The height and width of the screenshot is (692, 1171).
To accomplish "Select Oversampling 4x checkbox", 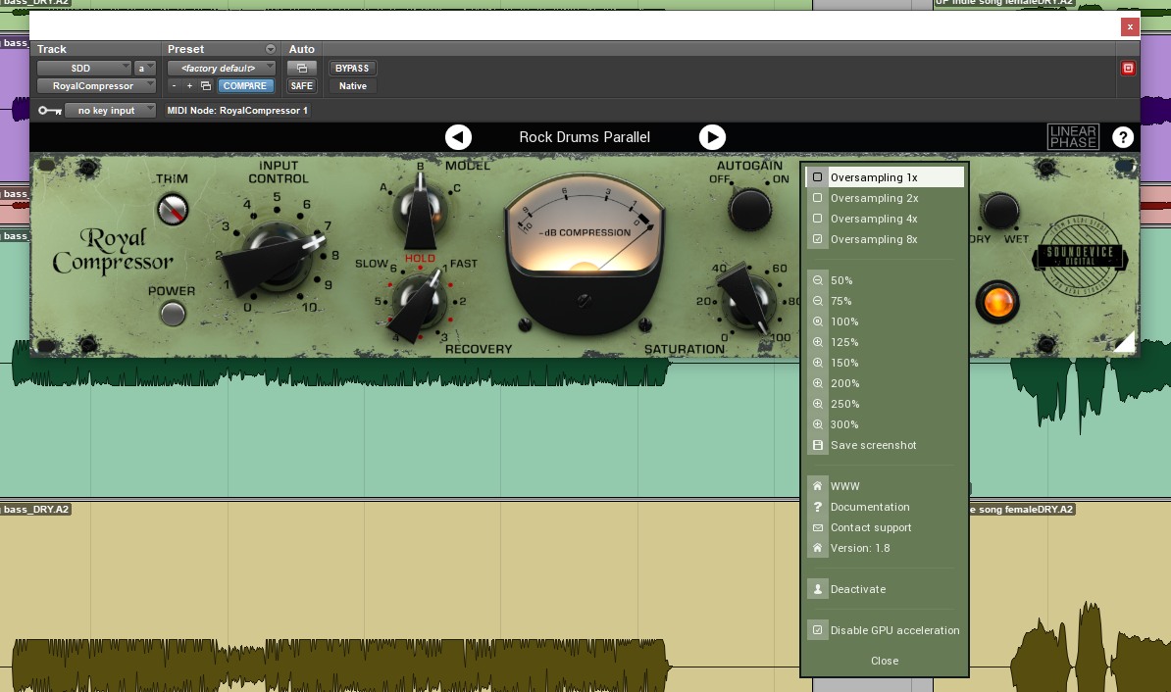I will [x=818, y=219].
